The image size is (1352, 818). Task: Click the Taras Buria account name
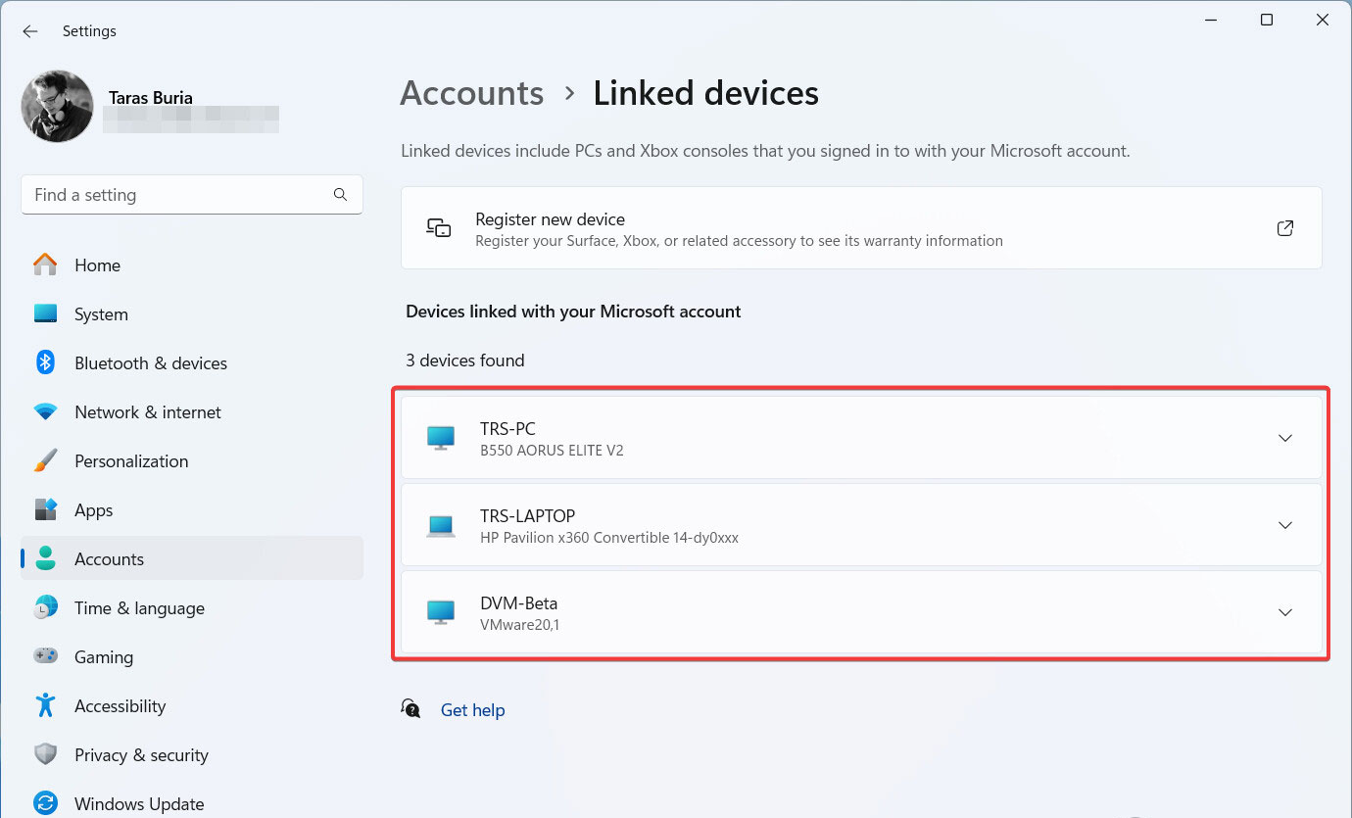pyautogui.click(x=151, y=98)
